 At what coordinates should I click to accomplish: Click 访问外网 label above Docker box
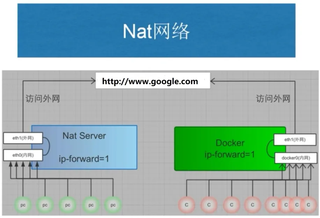(273, 99)
